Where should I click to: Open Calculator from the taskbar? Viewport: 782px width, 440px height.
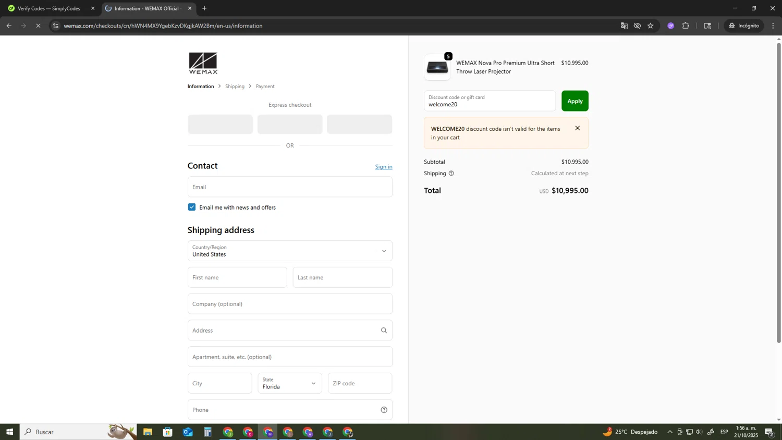tap(207, 432)
